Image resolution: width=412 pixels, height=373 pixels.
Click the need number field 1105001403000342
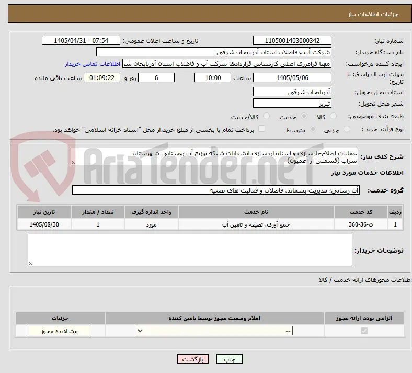(x=292, y=40)
